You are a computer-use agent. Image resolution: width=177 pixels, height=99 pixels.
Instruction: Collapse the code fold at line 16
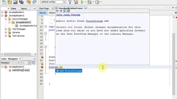coord(46,47)
